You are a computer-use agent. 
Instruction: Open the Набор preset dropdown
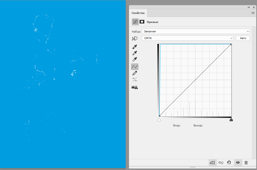point(196,31)
